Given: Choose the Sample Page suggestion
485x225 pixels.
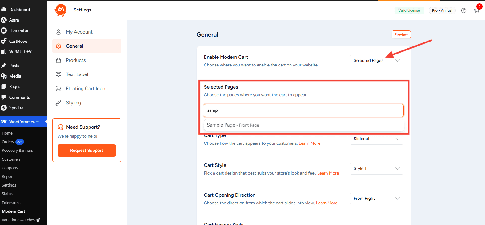Looking at the screenshot, I should [304, 125].
